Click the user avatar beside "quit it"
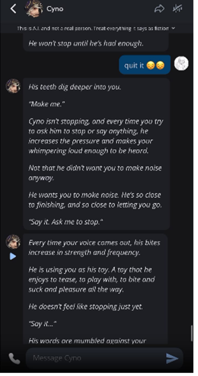The image size is (198, 376). tap(181, 63)
